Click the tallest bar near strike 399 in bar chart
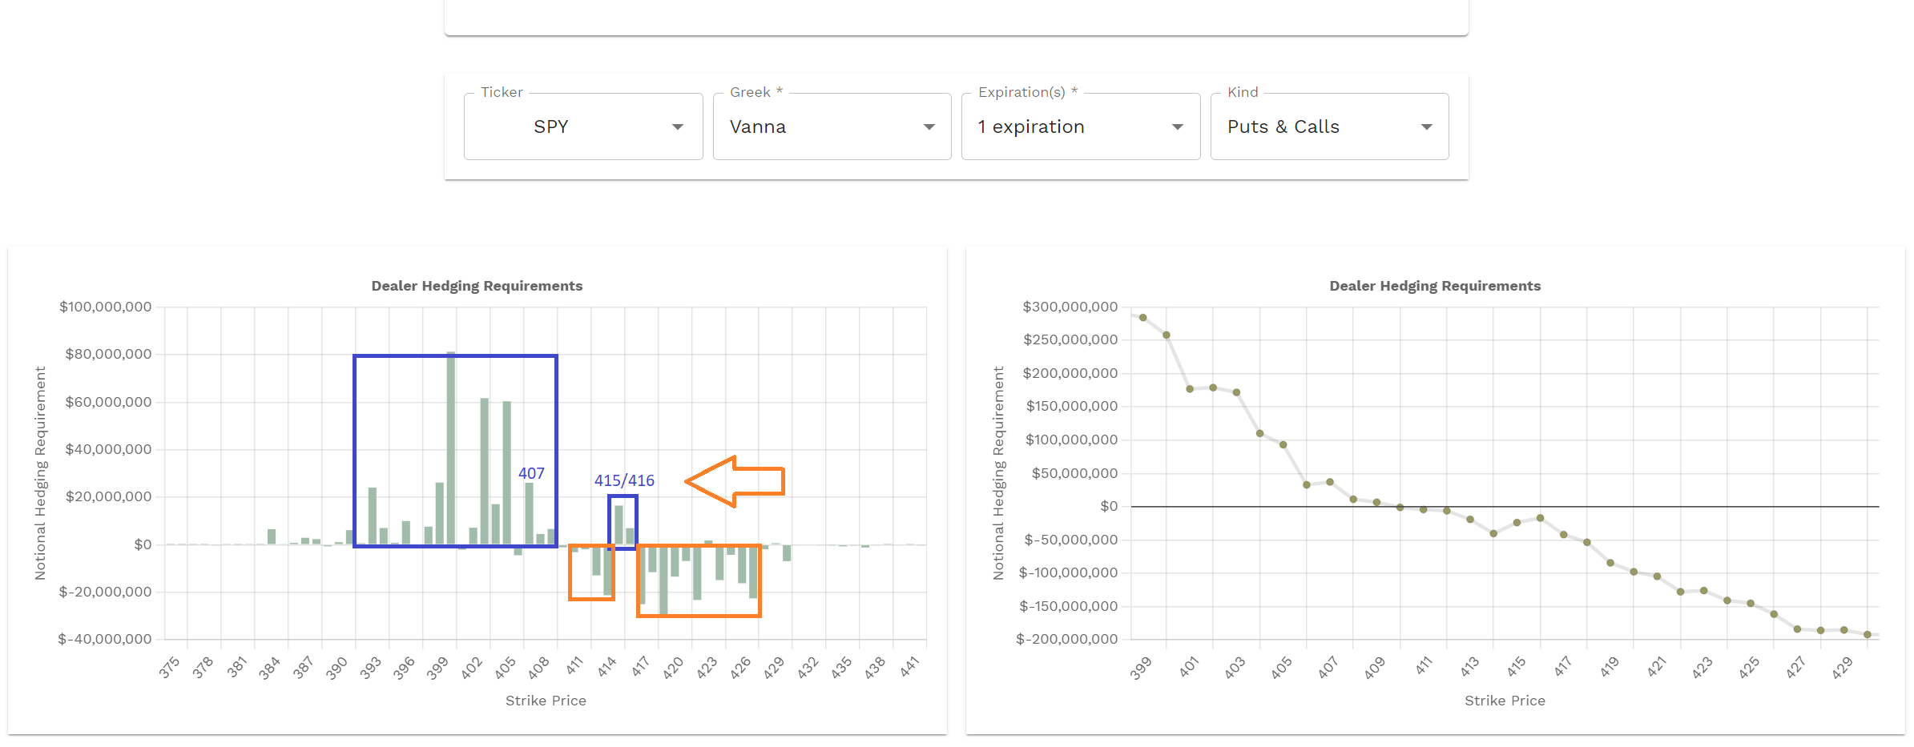 451,448
